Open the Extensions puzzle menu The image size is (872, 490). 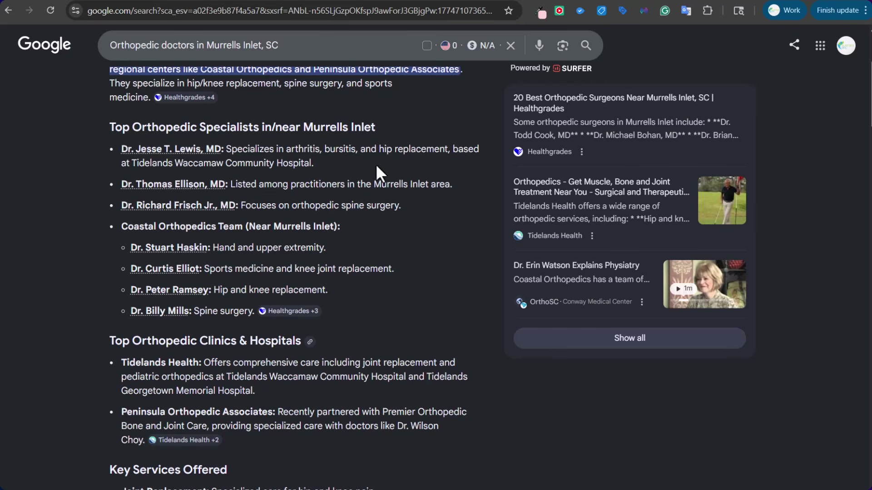[708, 10]
